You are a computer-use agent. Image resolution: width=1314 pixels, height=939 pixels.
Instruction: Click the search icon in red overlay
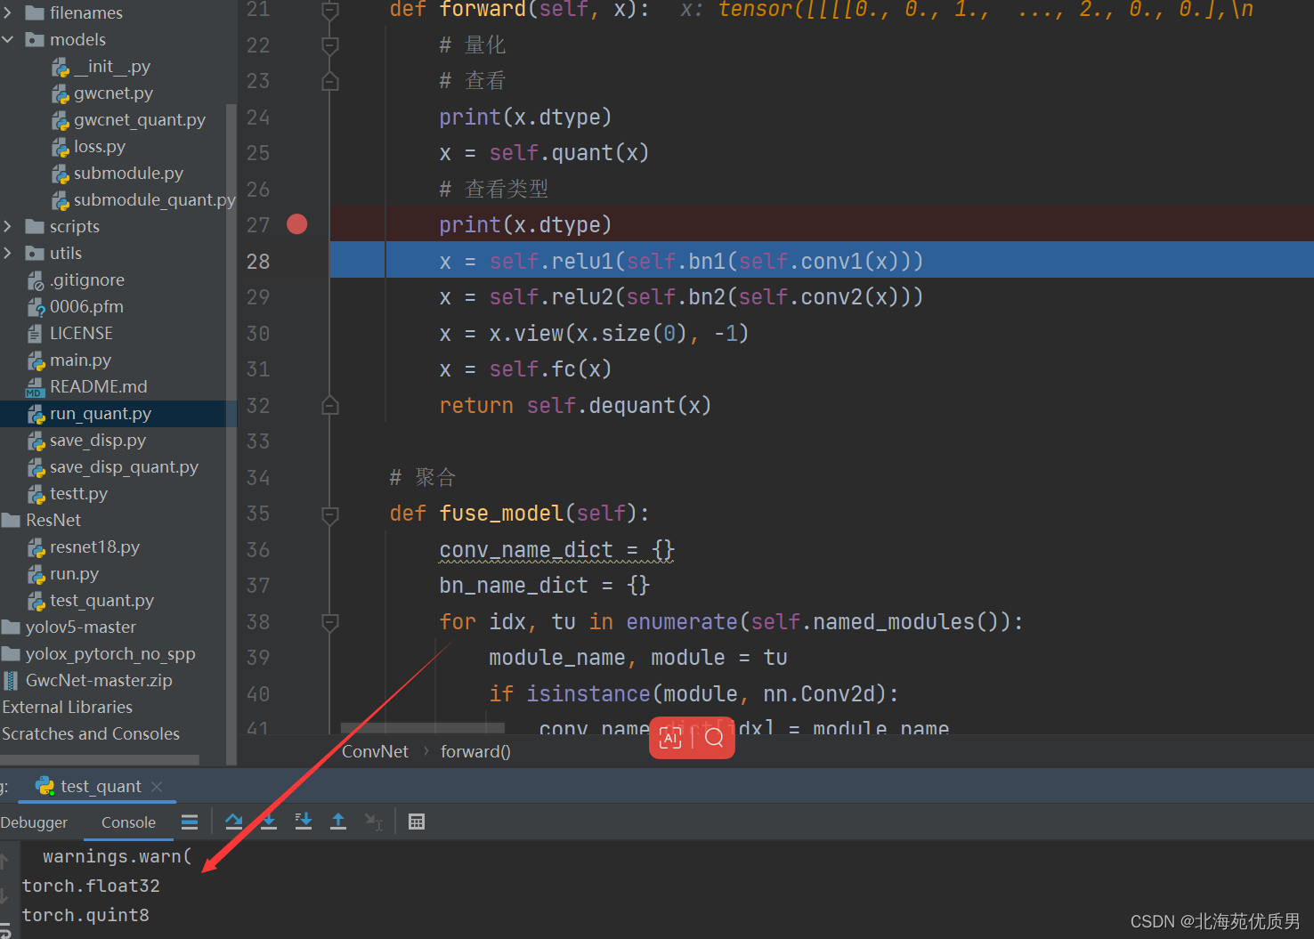pyautogui.click(x=714, y=737)
